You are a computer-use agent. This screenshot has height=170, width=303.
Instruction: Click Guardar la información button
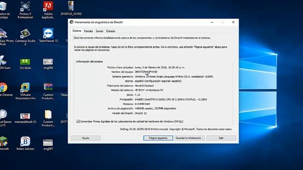click(x=189, y=138)
